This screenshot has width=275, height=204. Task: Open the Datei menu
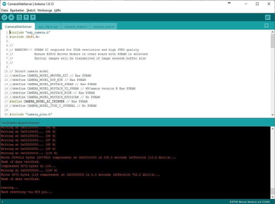[5, 10]
